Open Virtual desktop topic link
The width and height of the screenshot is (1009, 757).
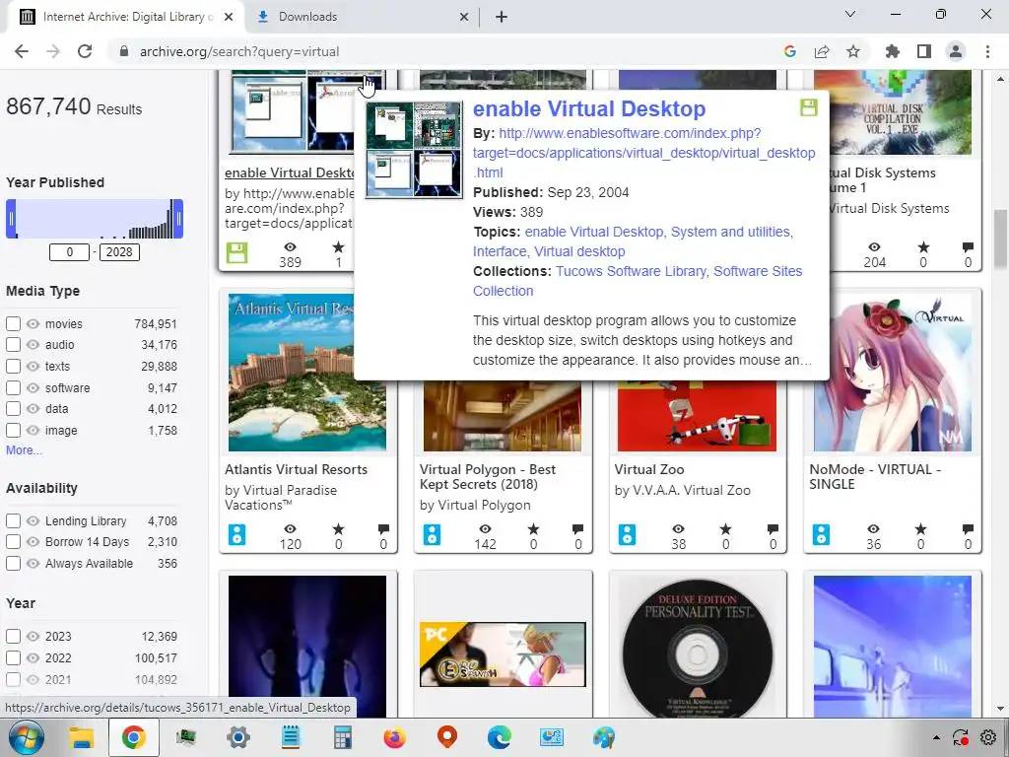[x=579, y=251]
